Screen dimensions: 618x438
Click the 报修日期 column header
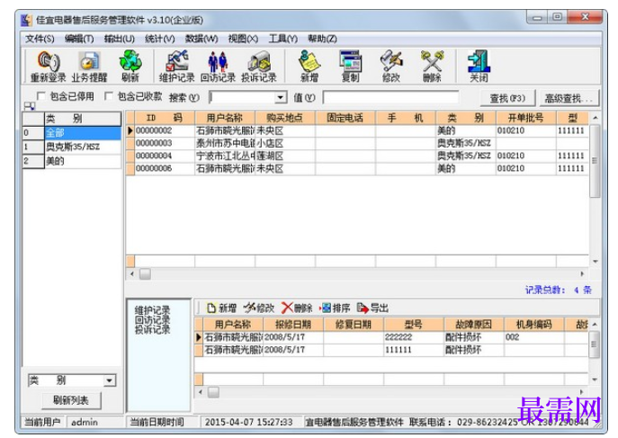coord(293,324)
